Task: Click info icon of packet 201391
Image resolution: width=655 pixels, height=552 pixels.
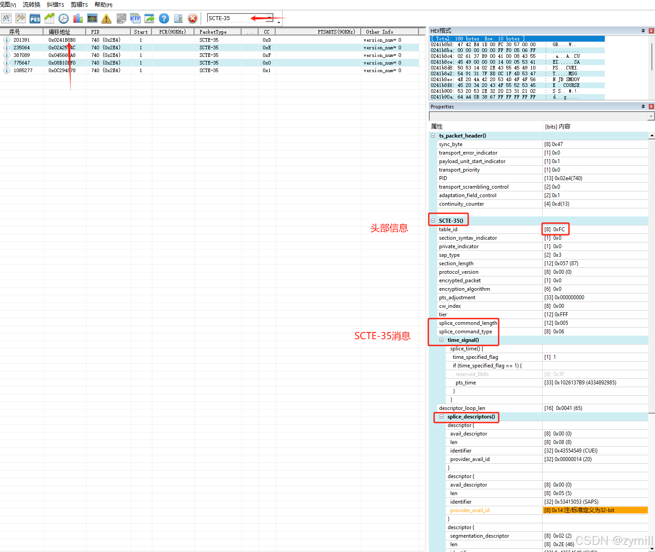Action: point(7,40)
